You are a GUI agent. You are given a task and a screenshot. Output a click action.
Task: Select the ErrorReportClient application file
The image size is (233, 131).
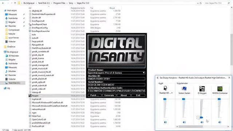click(x=39, y=24)
